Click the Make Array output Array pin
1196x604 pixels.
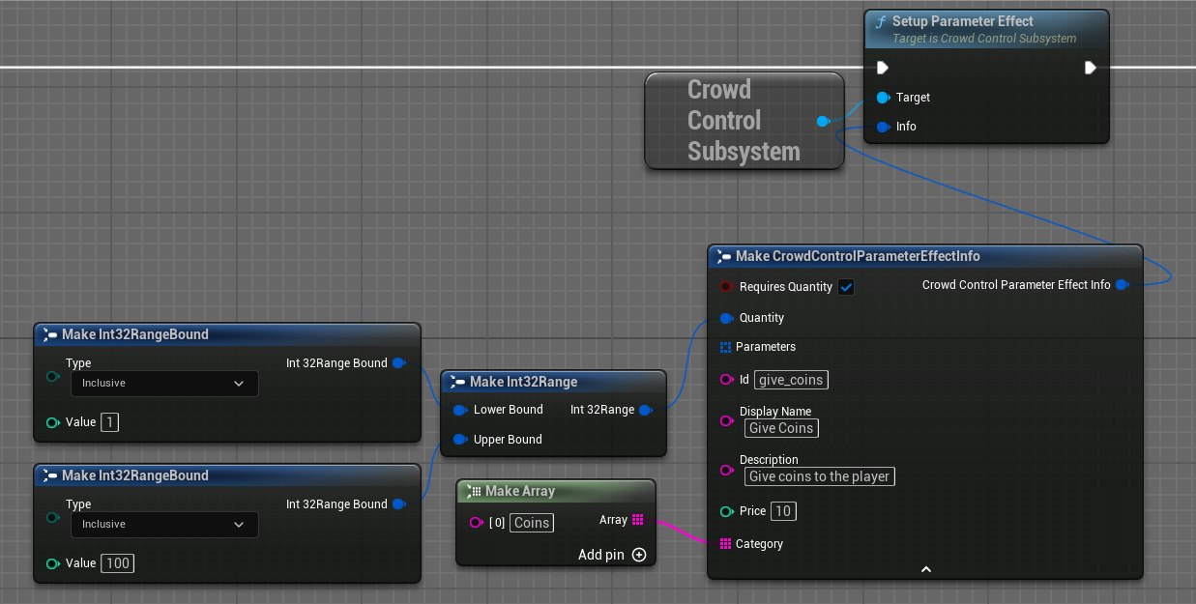pos(637,520)
